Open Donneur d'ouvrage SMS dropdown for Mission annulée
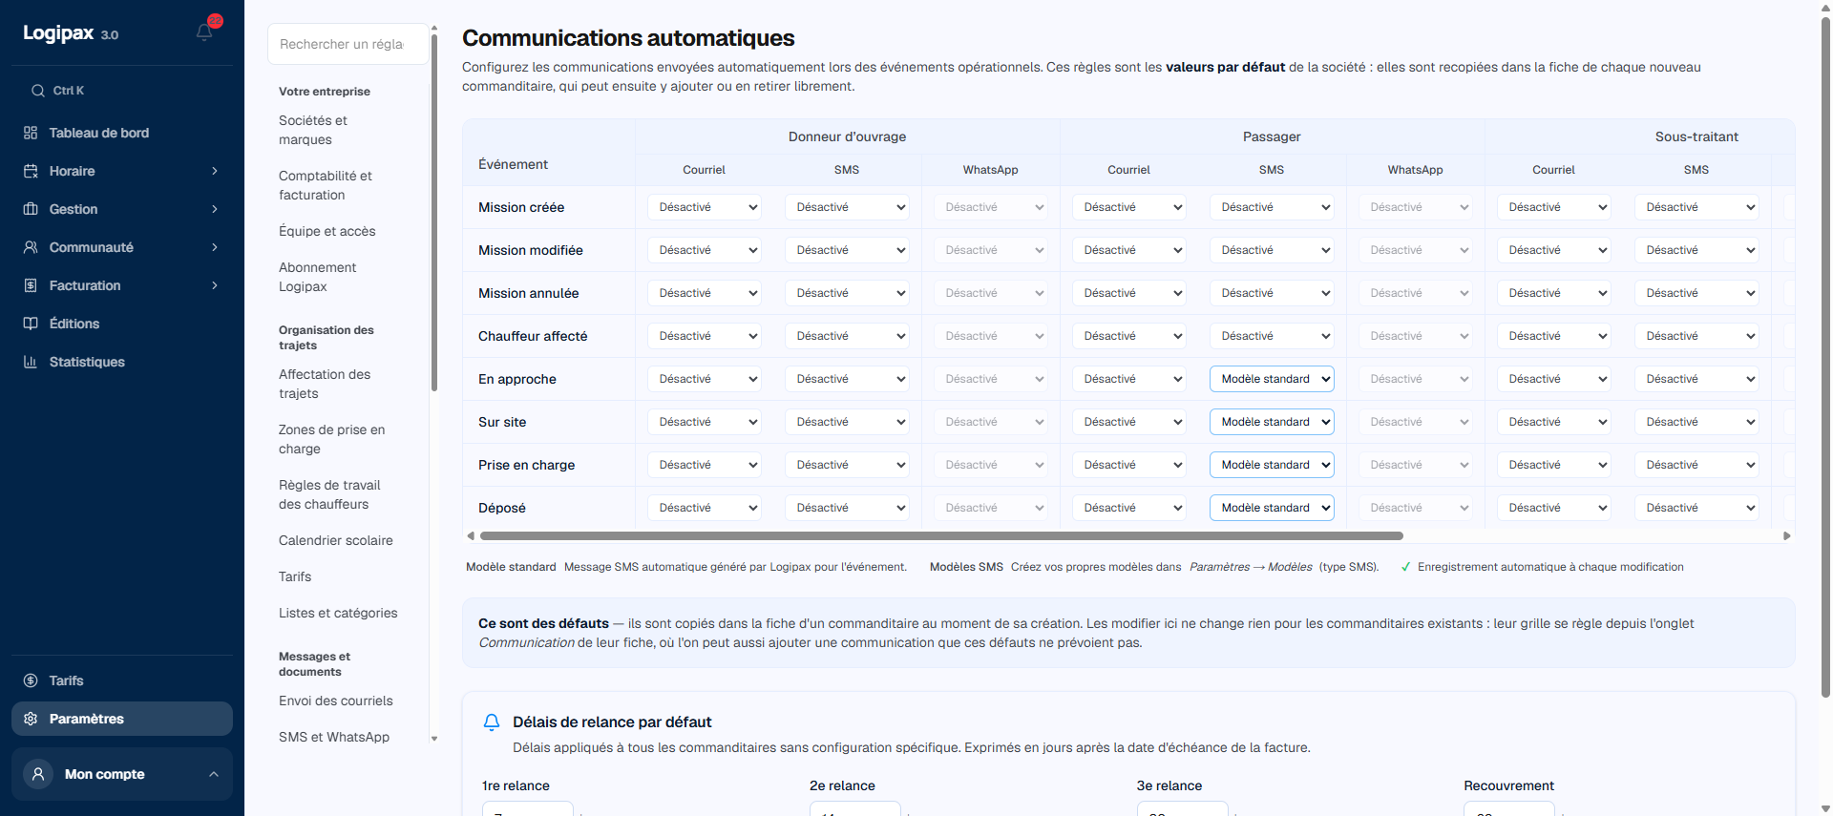The height and width of the screenshot is (816, 1833). [847, 293]
